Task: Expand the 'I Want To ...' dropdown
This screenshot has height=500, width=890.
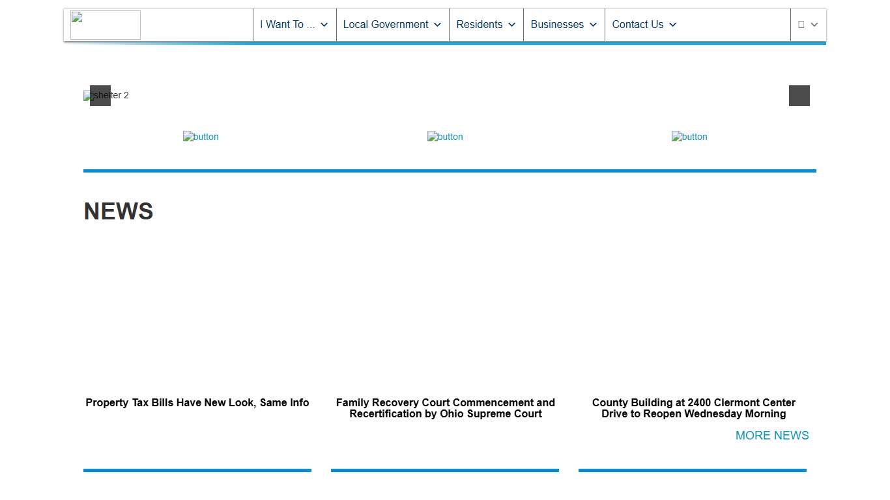Action: (x=294, y=25)
